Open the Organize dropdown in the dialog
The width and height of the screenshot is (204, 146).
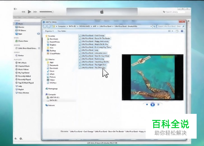49,31
